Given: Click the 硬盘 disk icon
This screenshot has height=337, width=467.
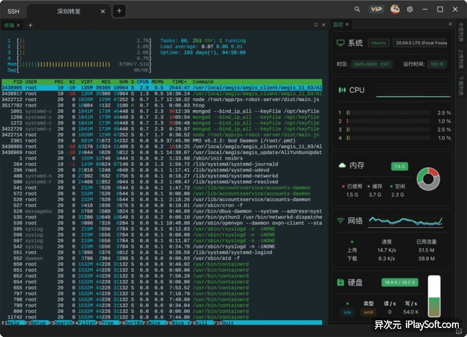Looking at the screenshot, I should 341,282.
